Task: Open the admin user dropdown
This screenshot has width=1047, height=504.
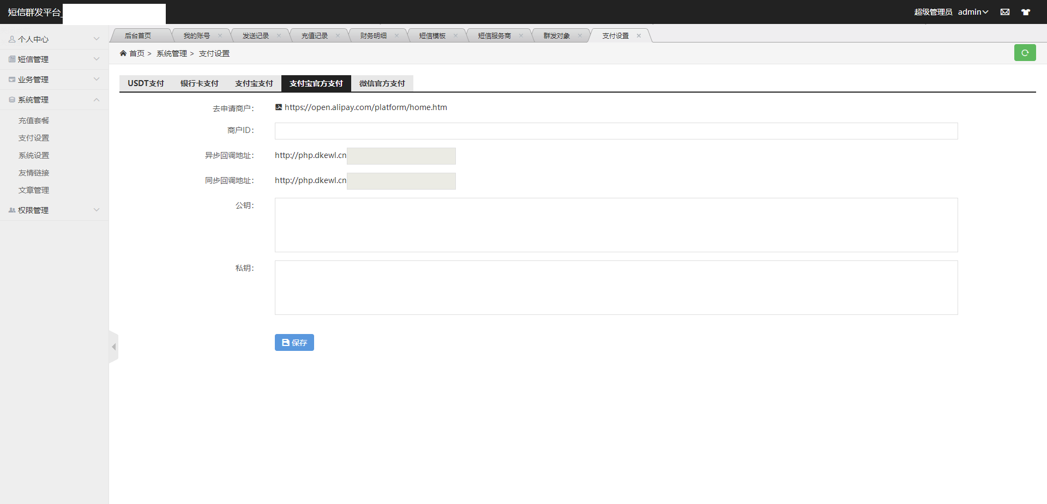Action: [x=973, y=12]
